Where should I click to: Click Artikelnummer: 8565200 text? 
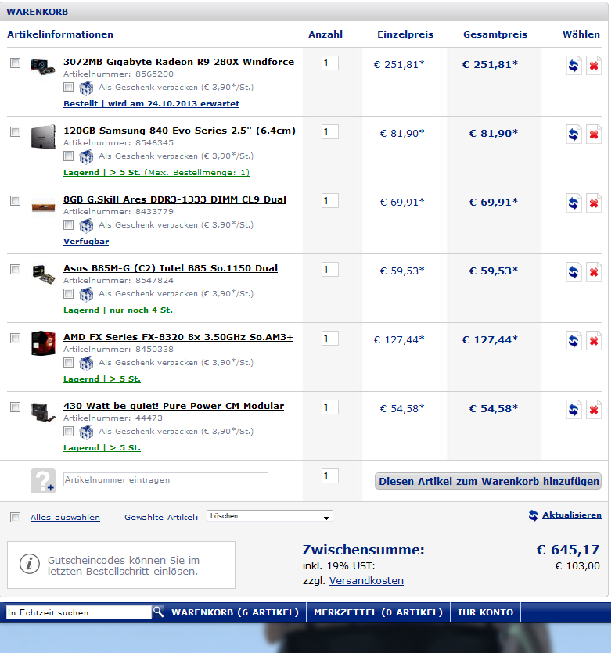(118, 74)
